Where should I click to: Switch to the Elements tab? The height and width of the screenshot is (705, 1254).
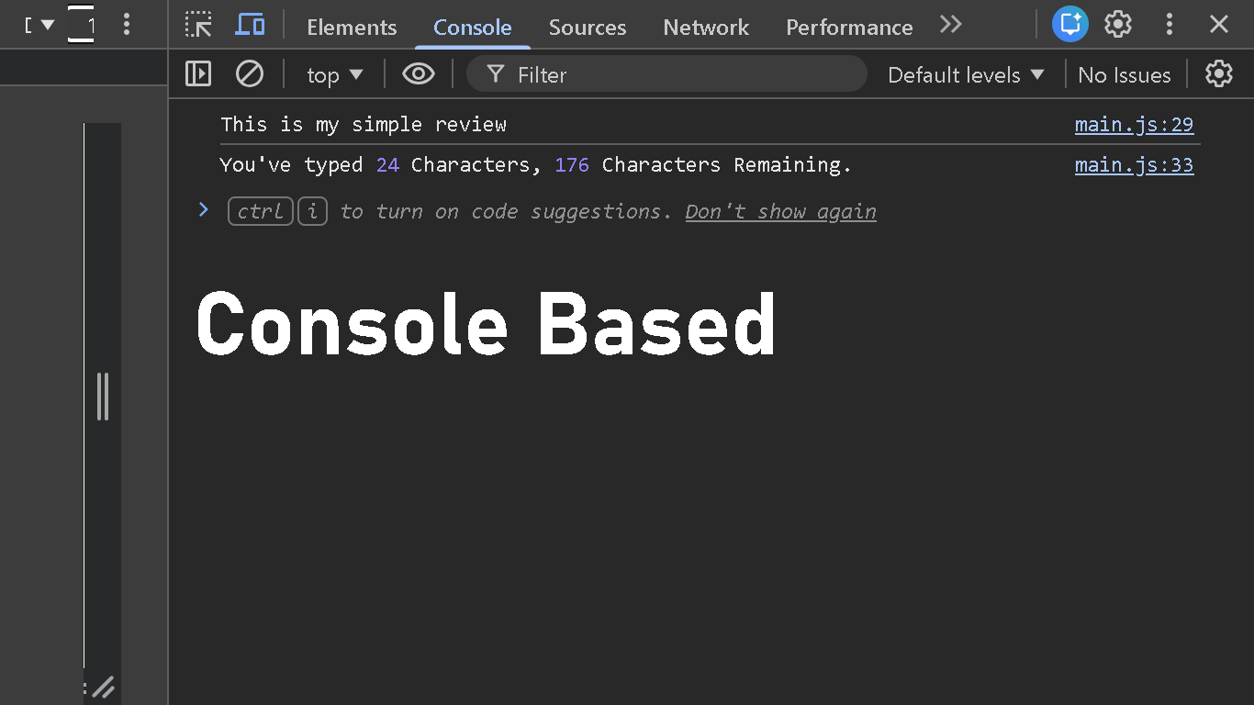pos(352,28)
